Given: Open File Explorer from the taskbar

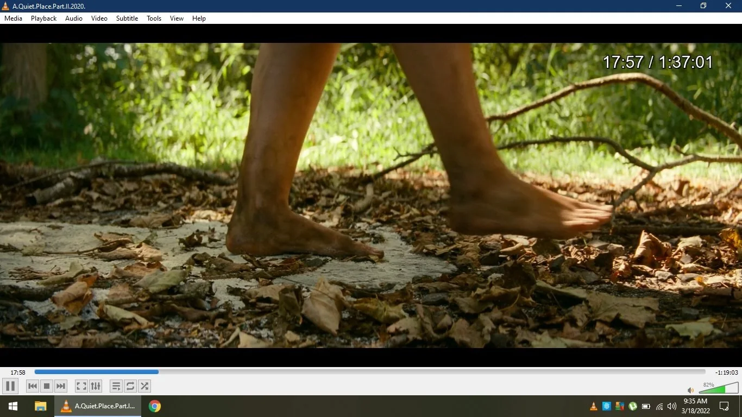Looking at the screenshot, I should click(40, 406).
